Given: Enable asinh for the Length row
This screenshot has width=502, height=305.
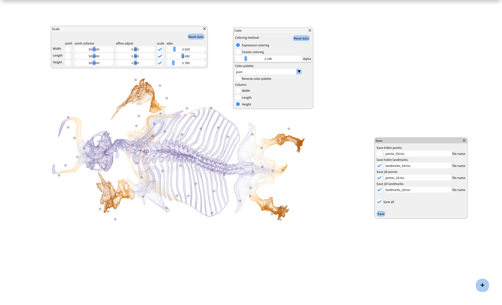Looking at the screenshot, I should pyautogui.click(x=68, y=56).
